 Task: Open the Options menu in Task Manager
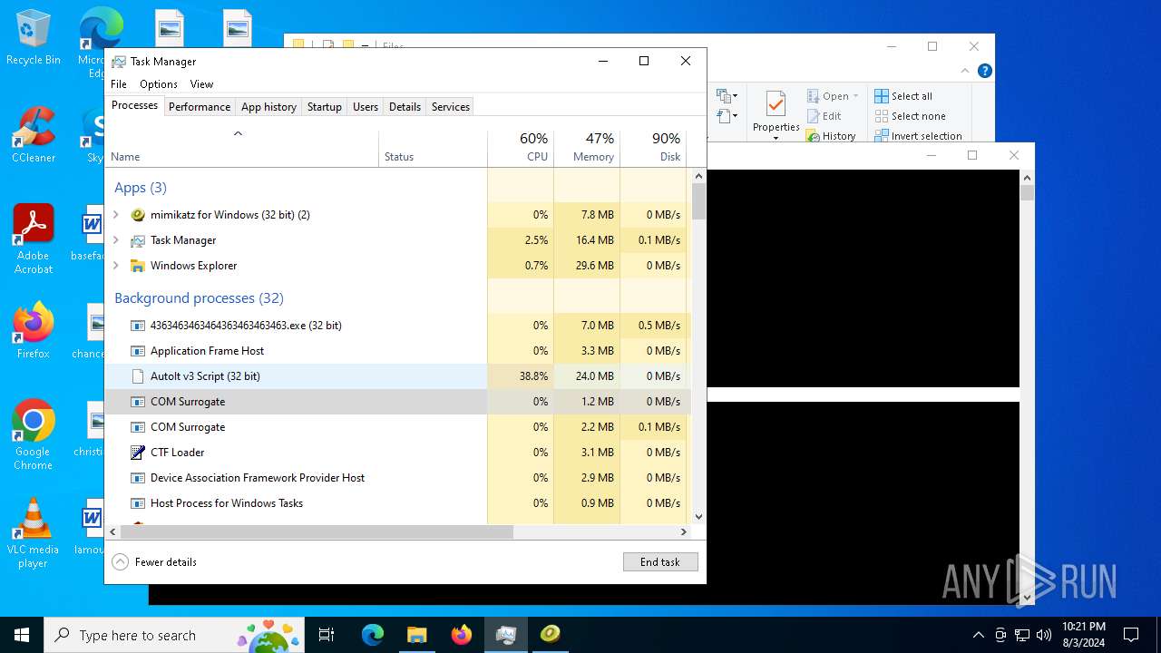(159, 84)
